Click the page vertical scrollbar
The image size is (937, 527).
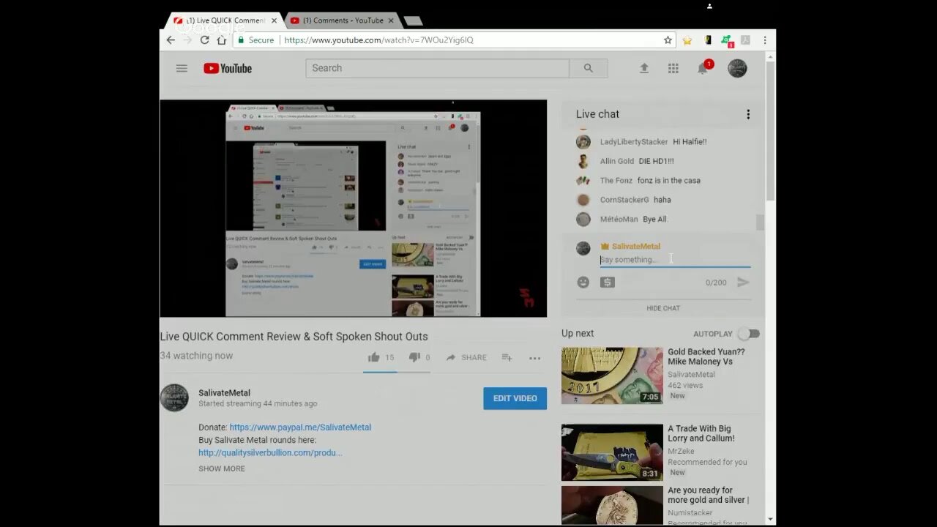tap(770, 132)
